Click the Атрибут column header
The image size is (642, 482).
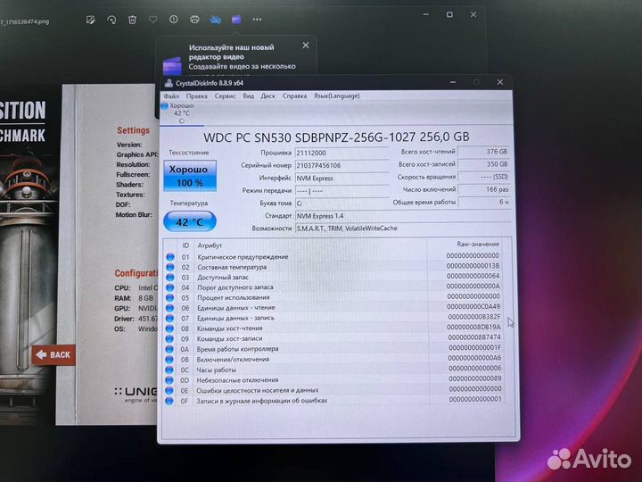[x=210, y=245]
